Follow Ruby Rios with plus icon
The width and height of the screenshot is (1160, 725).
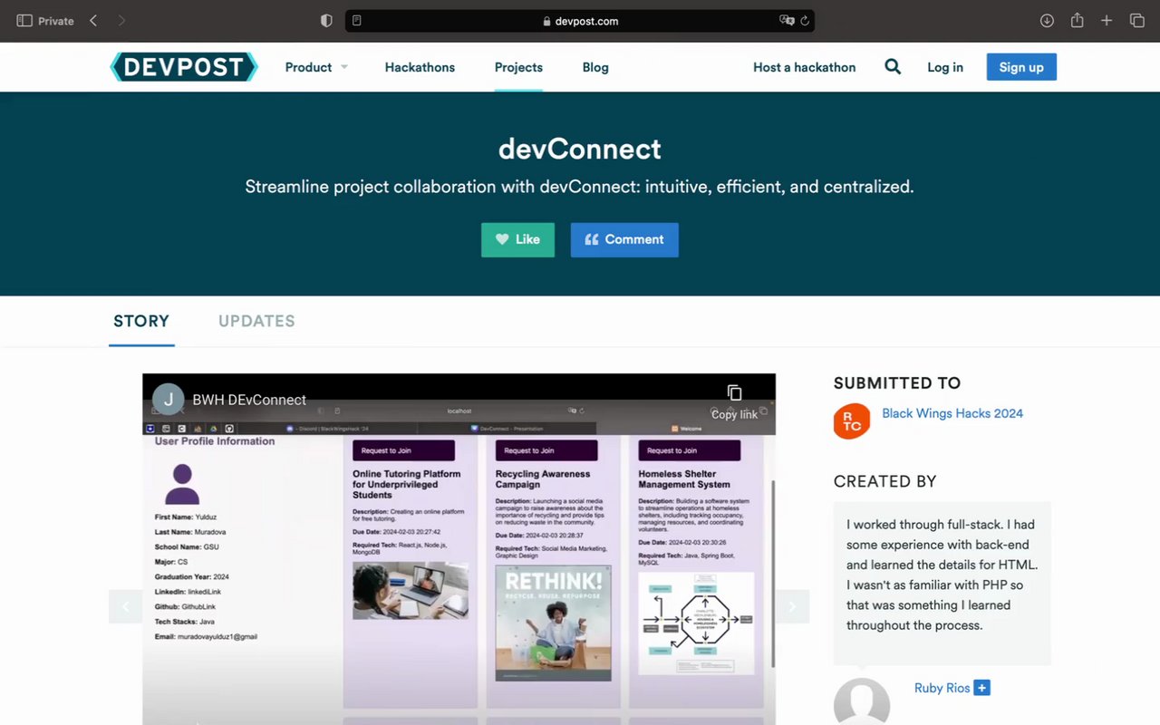(x=982, y=688)
